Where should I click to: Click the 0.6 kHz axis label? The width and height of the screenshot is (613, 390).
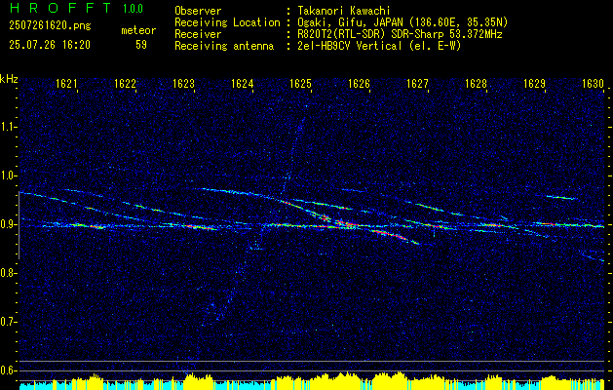click(8, 370)
